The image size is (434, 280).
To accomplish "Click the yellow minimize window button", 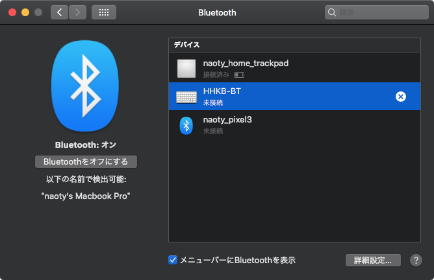I will click(x=25, y=12).
